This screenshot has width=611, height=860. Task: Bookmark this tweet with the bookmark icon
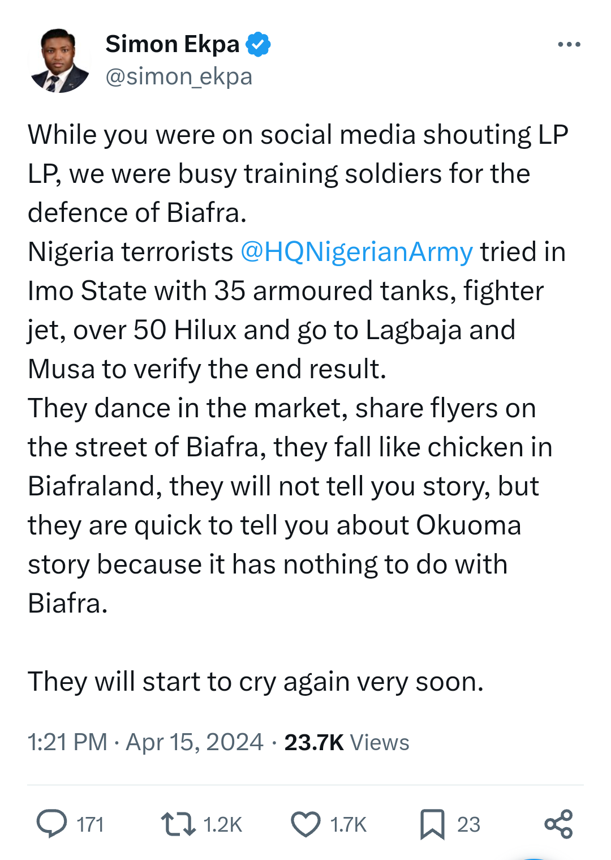pyautogui.click(x=432, y=824)
